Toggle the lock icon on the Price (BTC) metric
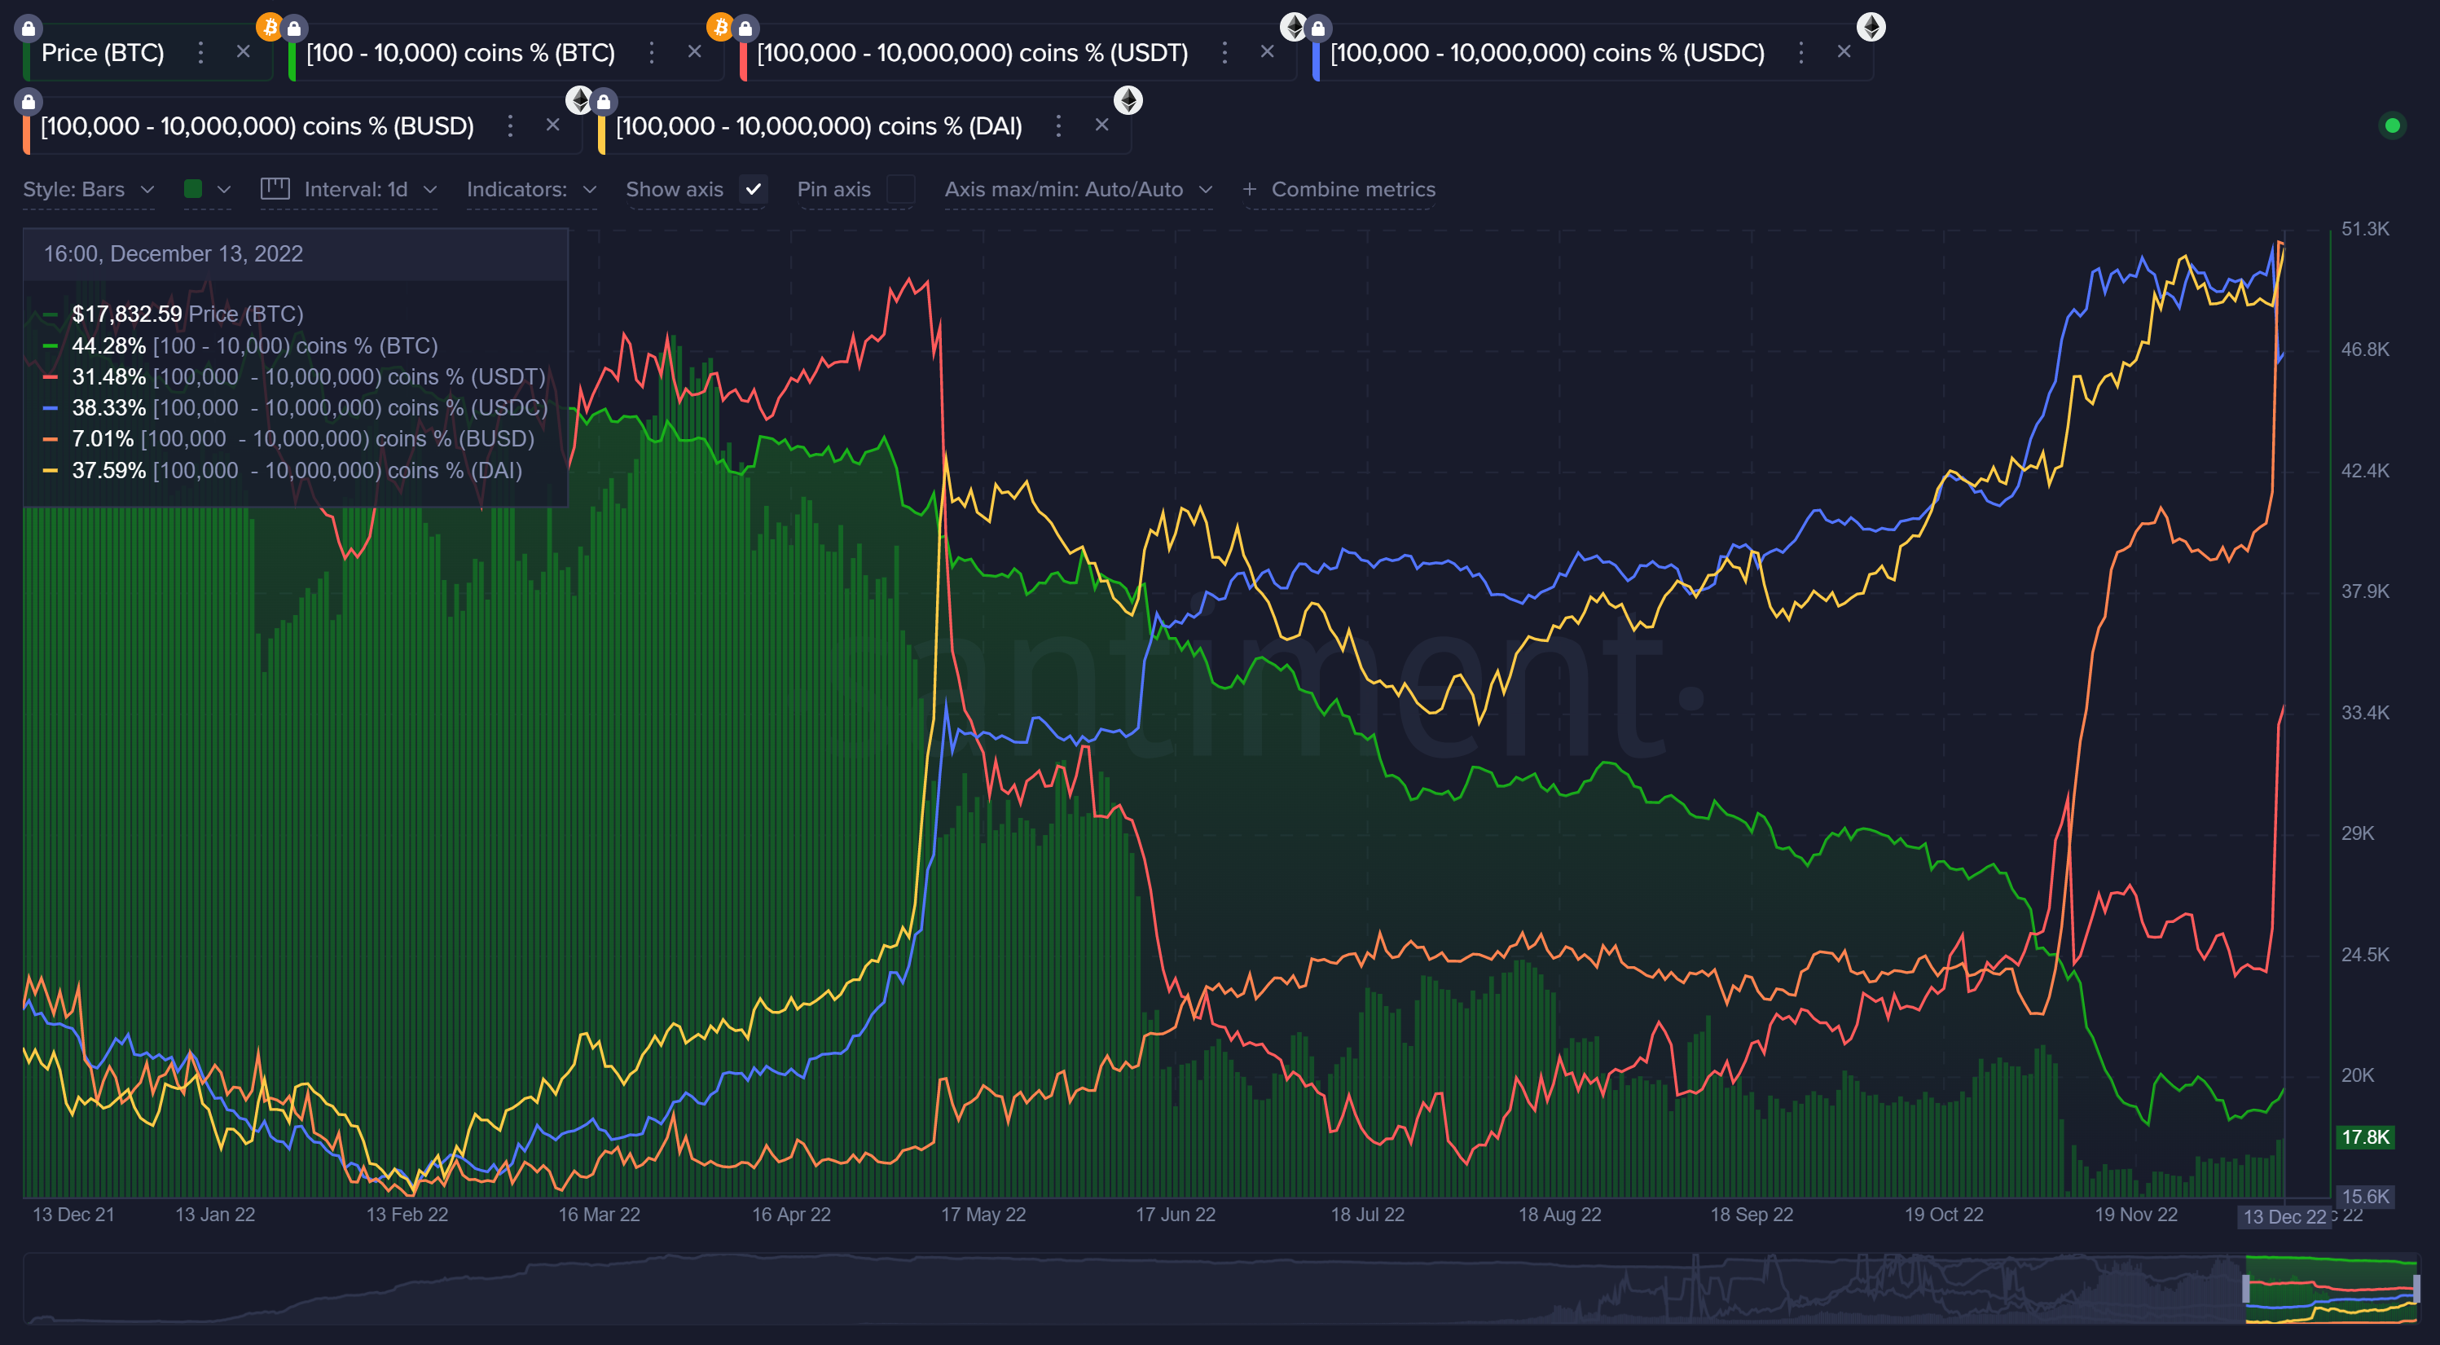The height and width of the screenshot is (1345, 2440). [x=29, y=27]
